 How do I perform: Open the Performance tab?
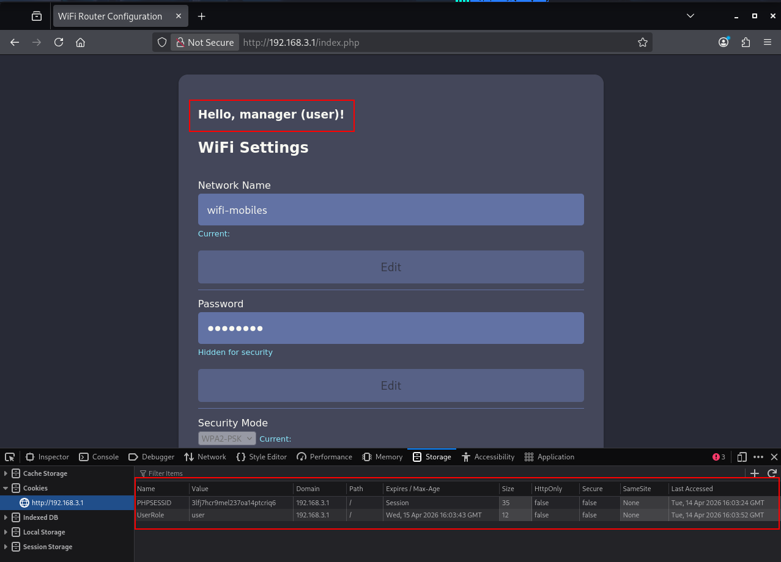click(324, 457)
